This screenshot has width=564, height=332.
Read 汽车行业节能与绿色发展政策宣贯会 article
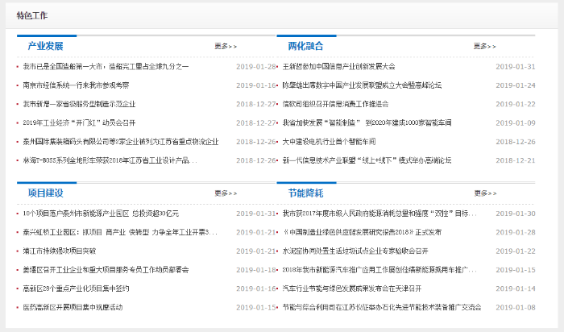[x=351, y=288]
